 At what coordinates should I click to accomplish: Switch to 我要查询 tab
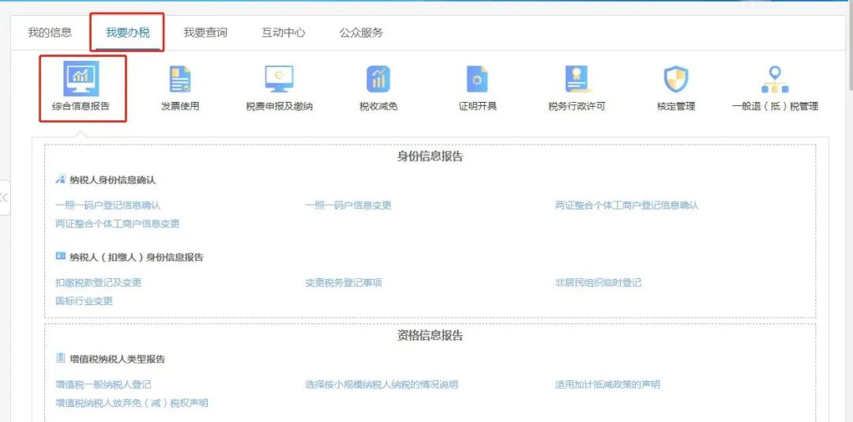205,32
